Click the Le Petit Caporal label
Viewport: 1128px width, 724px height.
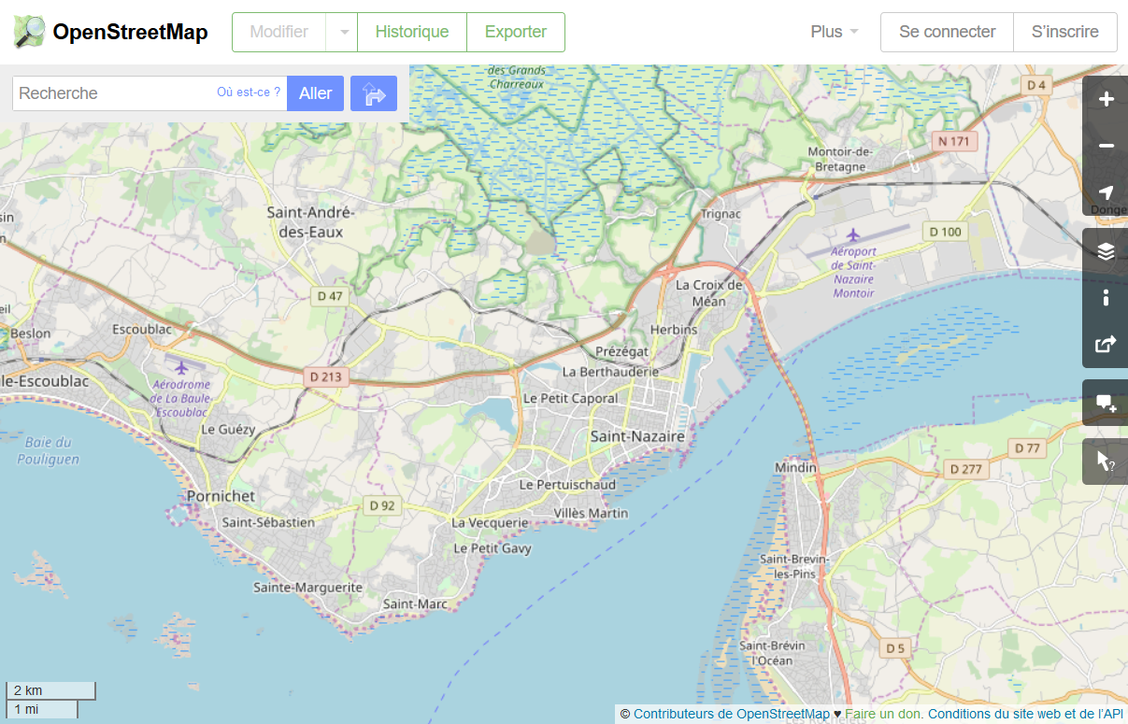[571, 397]
